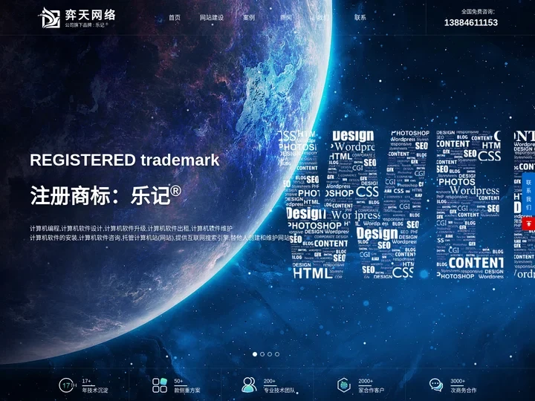
Task: Go to the 案例 page
Action: point(249,17)
